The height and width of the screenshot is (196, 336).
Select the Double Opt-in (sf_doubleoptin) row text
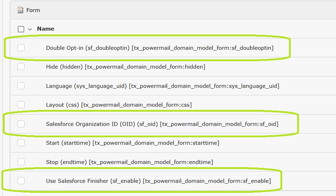pos(160,48)
